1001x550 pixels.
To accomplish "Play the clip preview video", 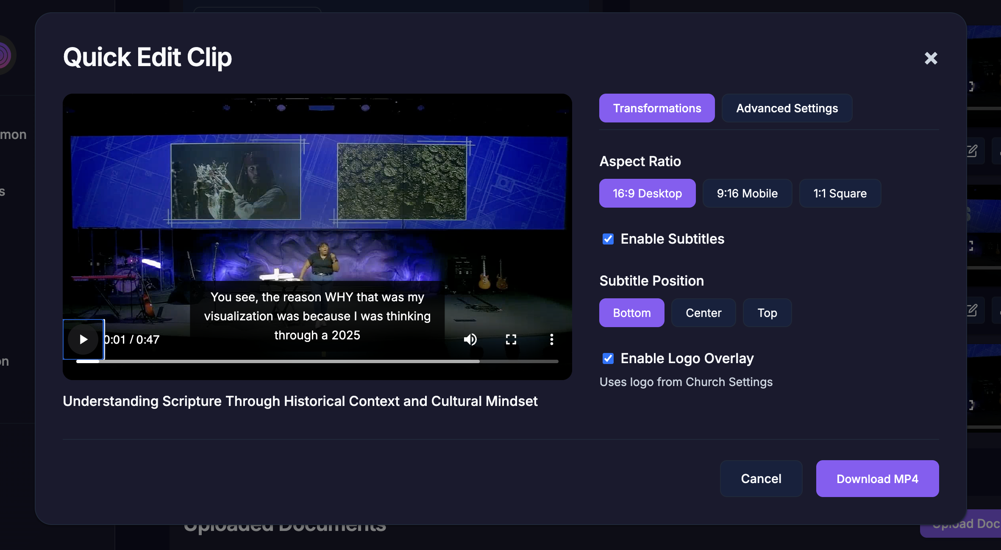I will coord(83,339).
